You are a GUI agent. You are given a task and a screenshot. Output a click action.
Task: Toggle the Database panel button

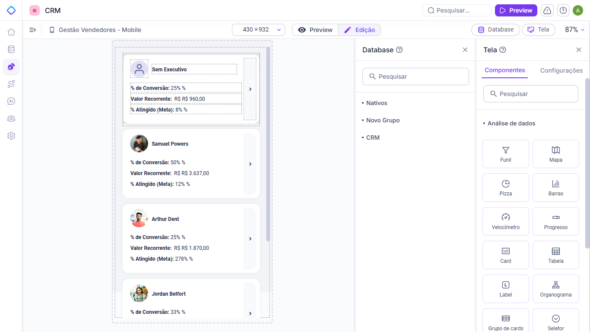tap(495, 29)
